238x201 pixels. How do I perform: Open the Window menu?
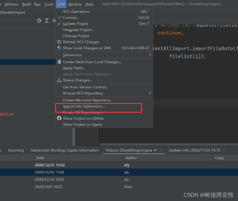click(75, 4)
